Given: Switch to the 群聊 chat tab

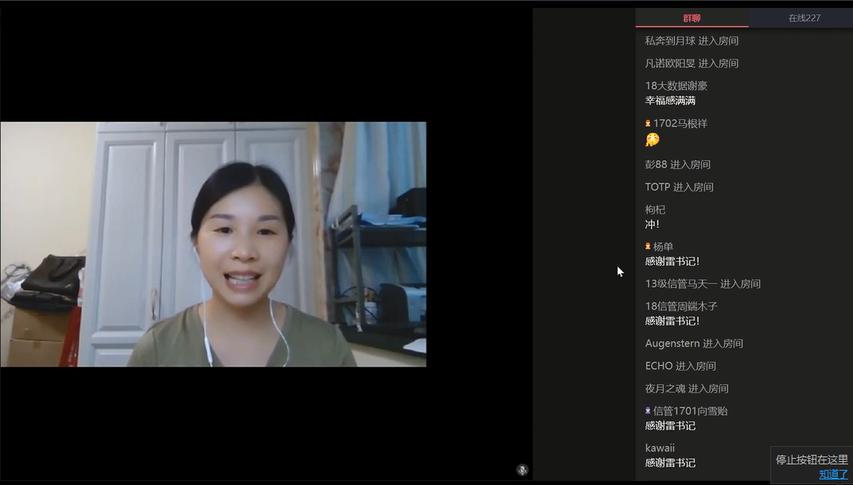Looking at the screenshot, I should point(692,18).
